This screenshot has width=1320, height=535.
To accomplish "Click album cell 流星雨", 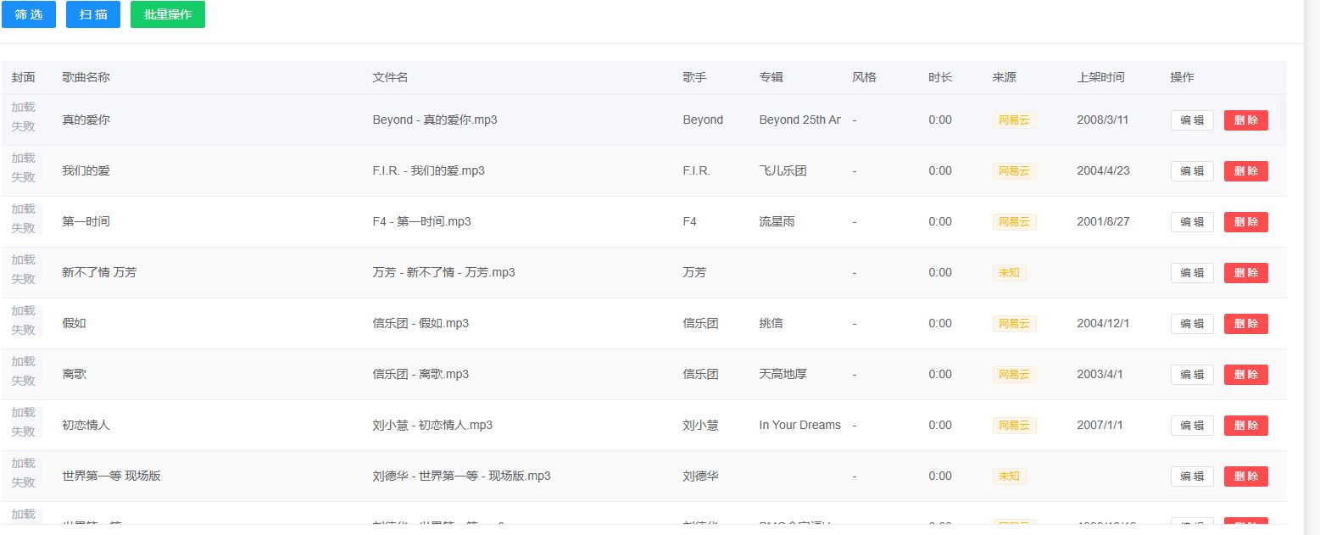I will pos(777,221).
